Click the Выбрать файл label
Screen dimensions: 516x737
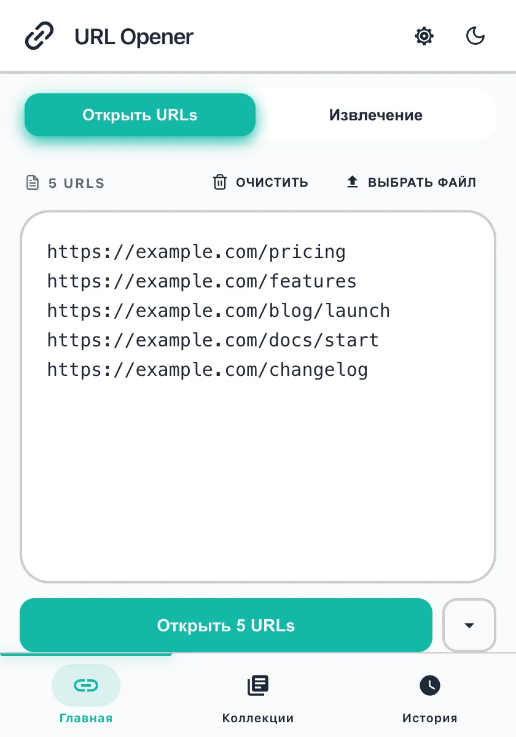pos(422,182)
